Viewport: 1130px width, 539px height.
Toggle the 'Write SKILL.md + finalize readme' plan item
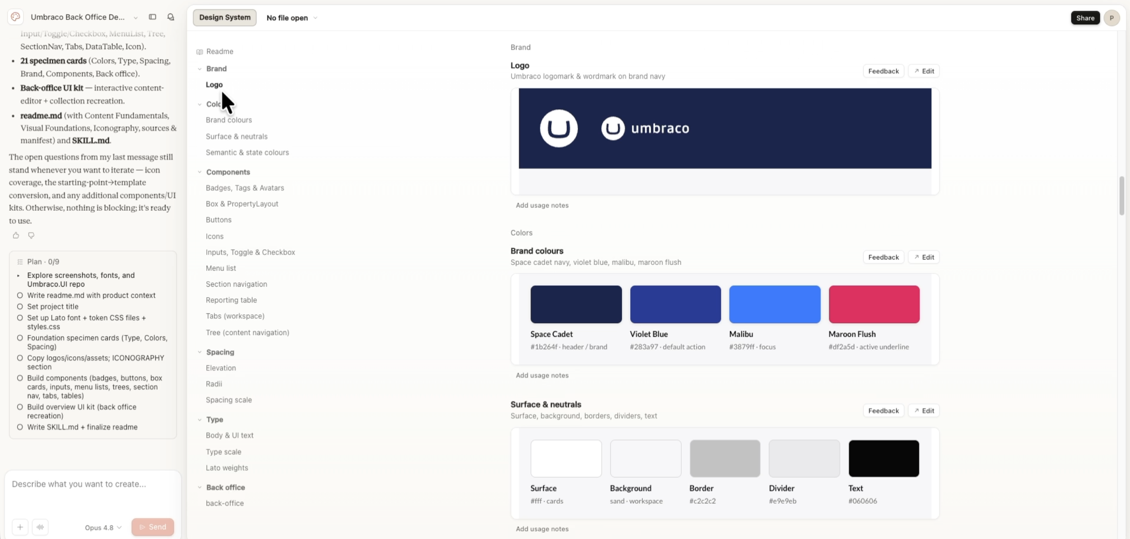[20, 427]
